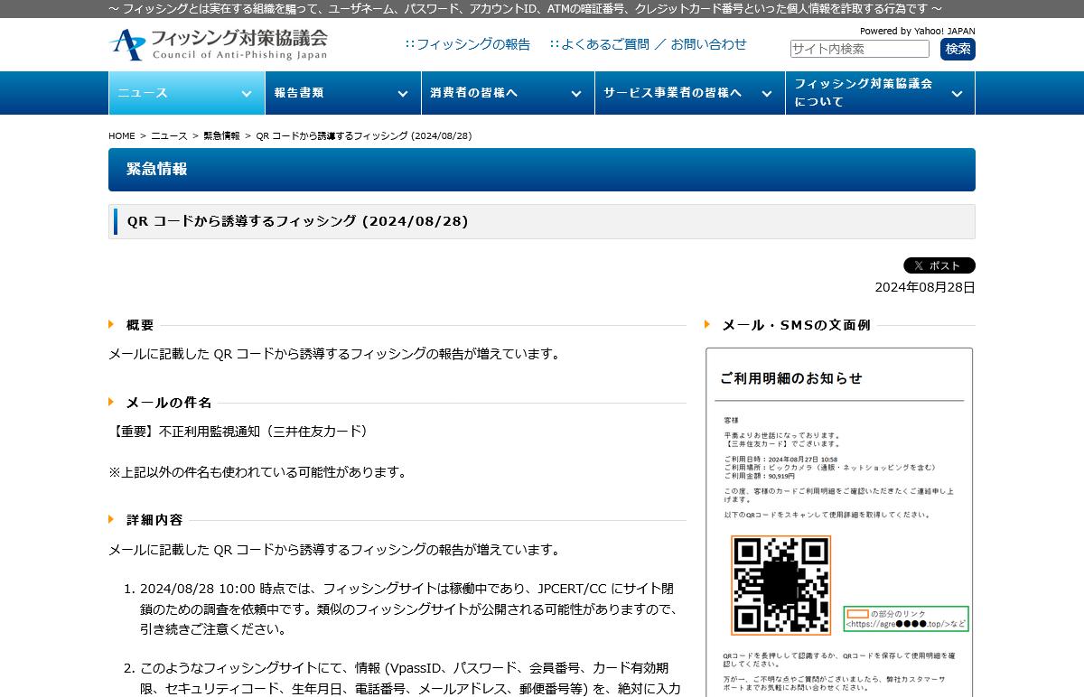This screenshot has height=697, width=1084.
Task: Focus the サイト内検索 search field
Action: pyautogui.click(x=860, y=49)
